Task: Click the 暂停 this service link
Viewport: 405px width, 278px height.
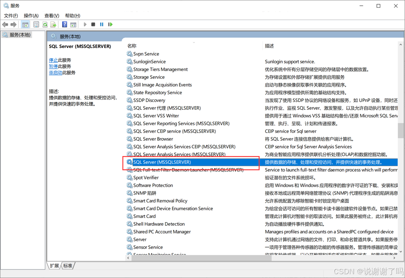Action: click(54, 66)
